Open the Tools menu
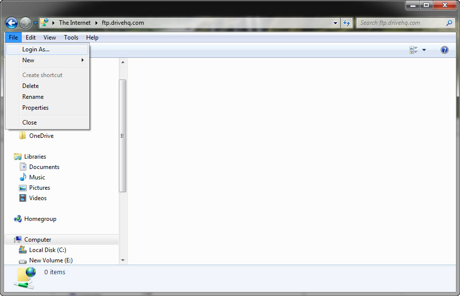This screenshot has width=460, height=296. point(71,38)
